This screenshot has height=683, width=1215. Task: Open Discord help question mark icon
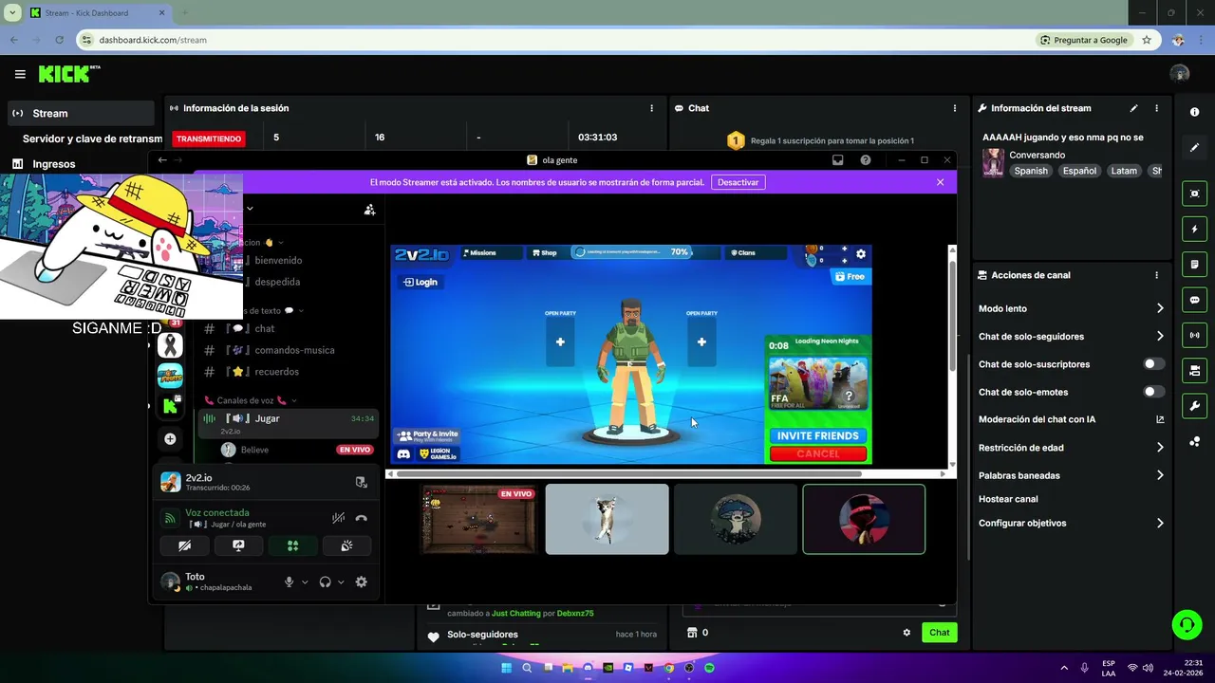click(x=866, y=160)
